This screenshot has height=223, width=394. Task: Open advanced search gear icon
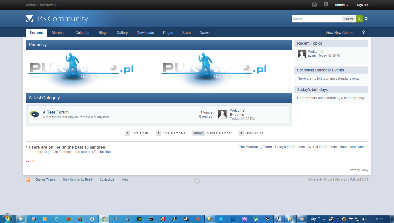tap(366, 19)
